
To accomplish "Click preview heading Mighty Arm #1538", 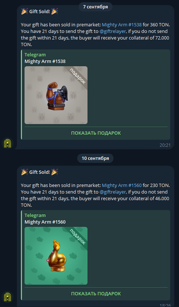I will click(45, 61).
